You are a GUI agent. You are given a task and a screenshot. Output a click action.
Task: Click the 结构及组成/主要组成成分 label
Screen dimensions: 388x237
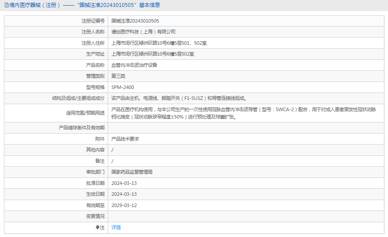pyautogui.click(x=79, y=99)
